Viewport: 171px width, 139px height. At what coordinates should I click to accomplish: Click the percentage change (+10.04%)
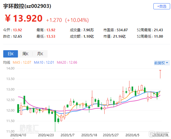point(77,20)
